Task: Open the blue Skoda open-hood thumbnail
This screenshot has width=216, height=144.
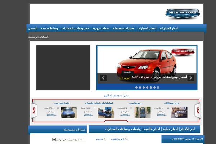Action: pos(106,112)
